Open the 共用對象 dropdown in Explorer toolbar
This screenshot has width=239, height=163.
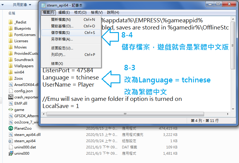click(x=22, y=5)
